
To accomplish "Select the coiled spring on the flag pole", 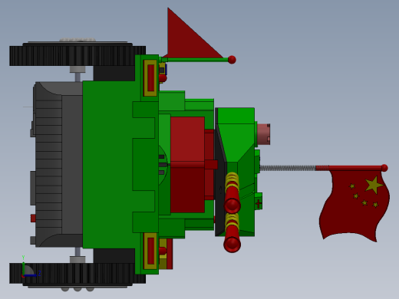I will [x=288, y=168].
